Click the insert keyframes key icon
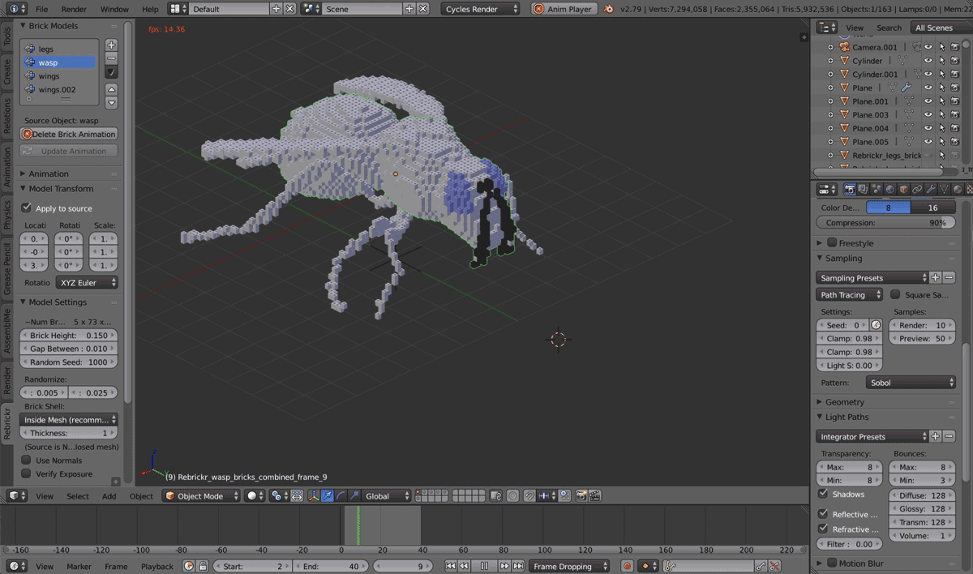Viewport: 973px width, 574px height. point(761,566)
